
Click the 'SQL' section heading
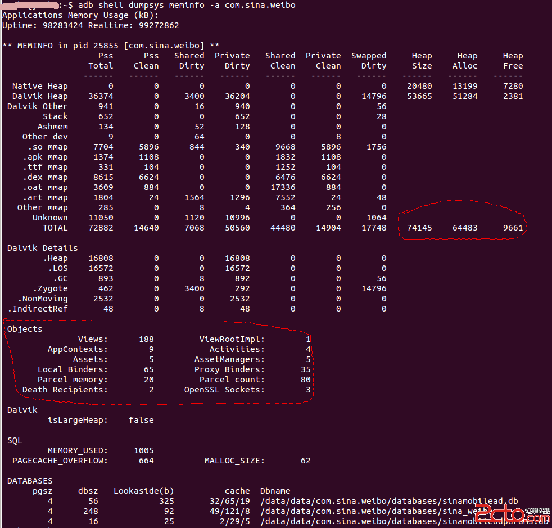pyautogui.click(x=15, y=441)
